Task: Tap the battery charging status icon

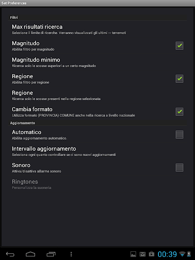Action: [x=189, y=254]
